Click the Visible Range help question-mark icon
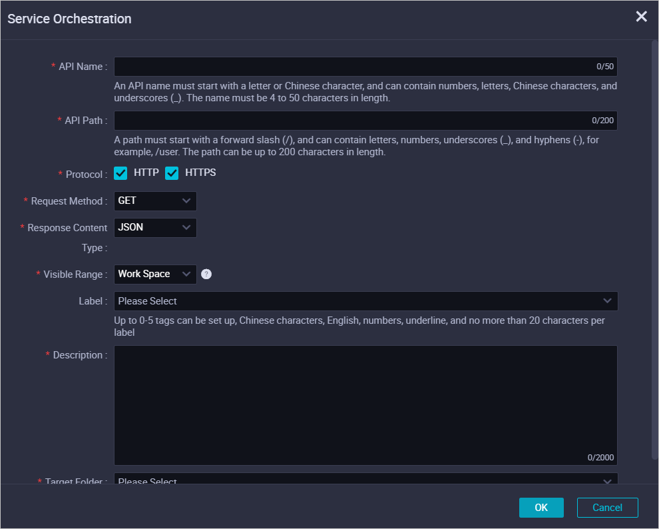 pos(206,274)
